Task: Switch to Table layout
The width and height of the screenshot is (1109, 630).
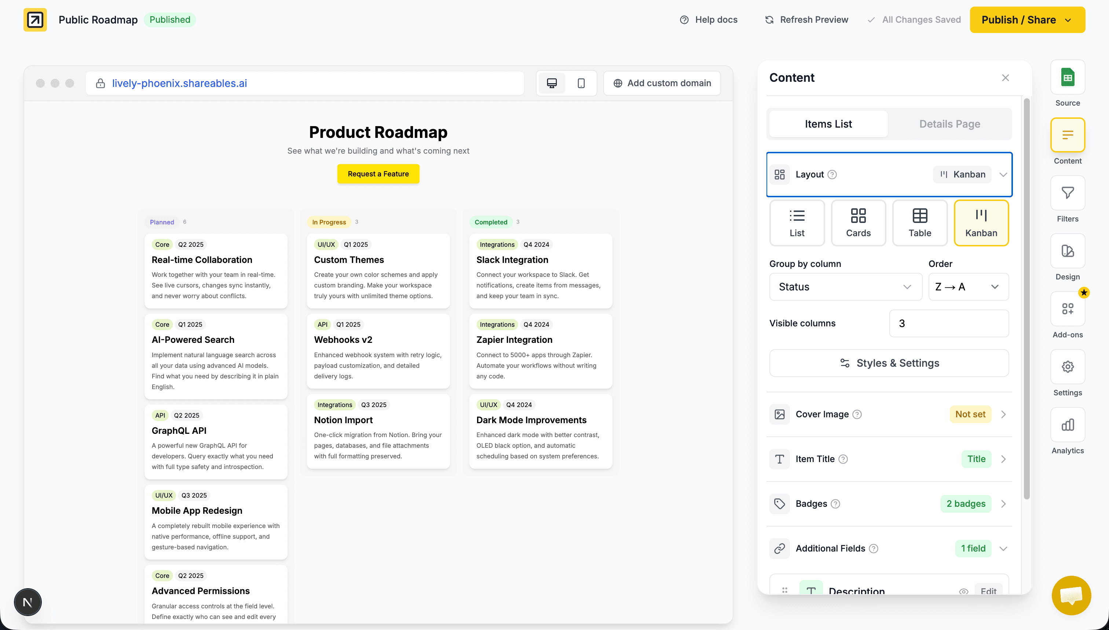Action: click(x=920, y=222)
